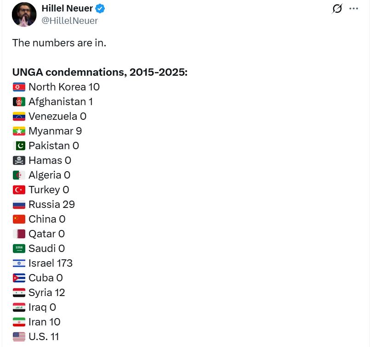Click the Syria flag emoji

(x=18, y=292)
